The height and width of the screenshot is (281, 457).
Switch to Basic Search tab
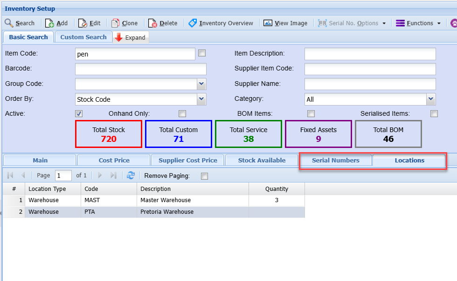point(28,37)
